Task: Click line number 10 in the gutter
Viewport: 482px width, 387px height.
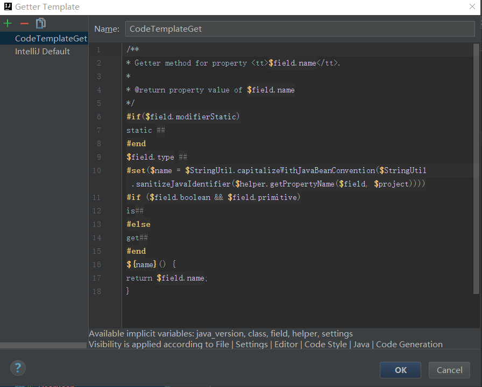Action: click(97, 170)
